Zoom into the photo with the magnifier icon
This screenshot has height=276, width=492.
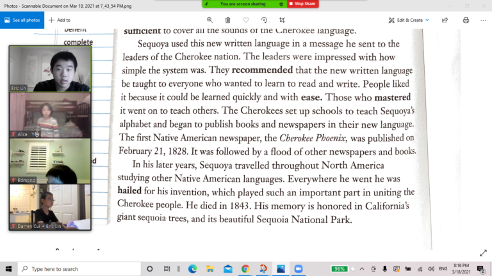[x=209, y=20]
